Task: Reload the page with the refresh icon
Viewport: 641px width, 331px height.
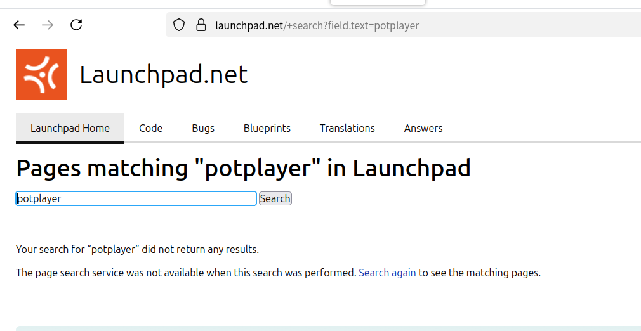Action: (x=76, y=25)
